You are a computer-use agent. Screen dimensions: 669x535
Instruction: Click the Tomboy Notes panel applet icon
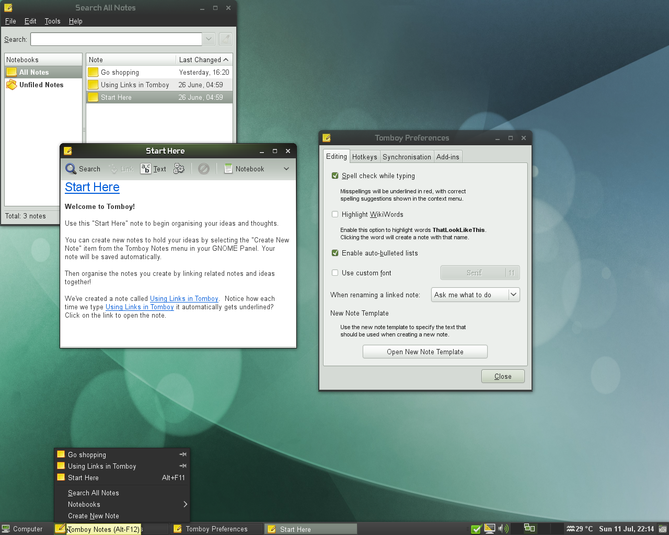point(61,529)
